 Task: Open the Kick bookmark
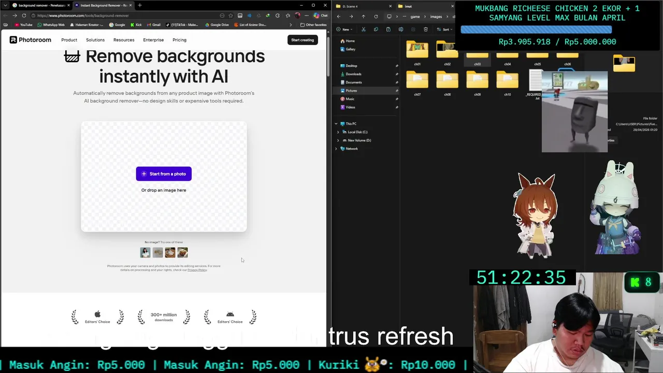tap(136, 25)
